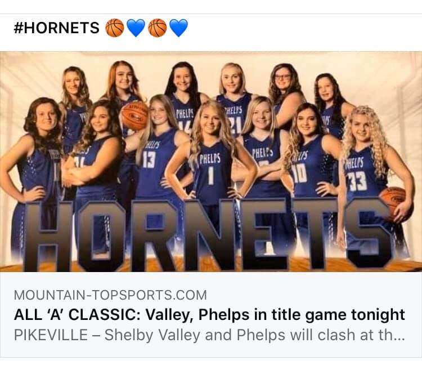
Task: Click the second blue heart emoji
Action: [179, 28]
